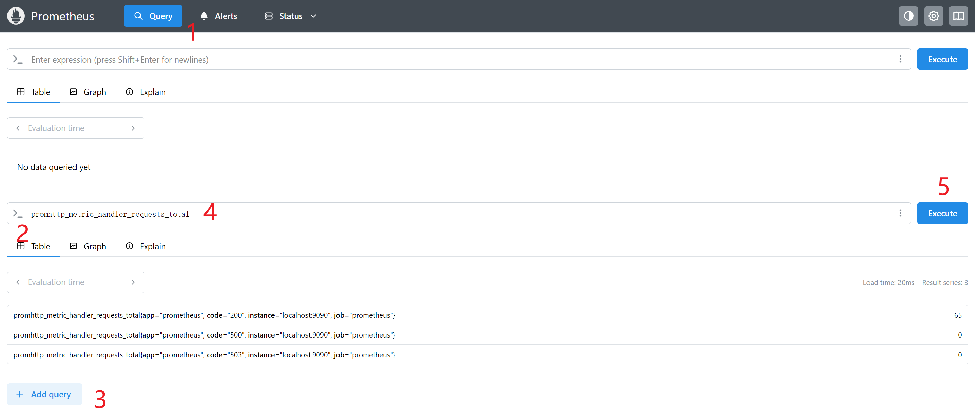Switch the second query to Graph tab
Screen dimensions: 975x411
pos(88,246)
